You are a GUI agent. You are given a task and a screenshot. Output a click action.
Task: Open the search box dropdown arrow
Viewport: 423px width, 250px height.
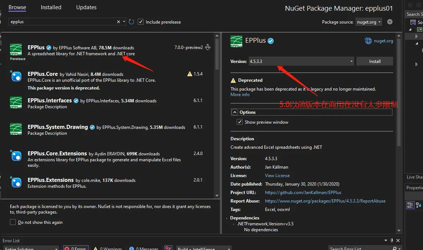click(124, 22)
